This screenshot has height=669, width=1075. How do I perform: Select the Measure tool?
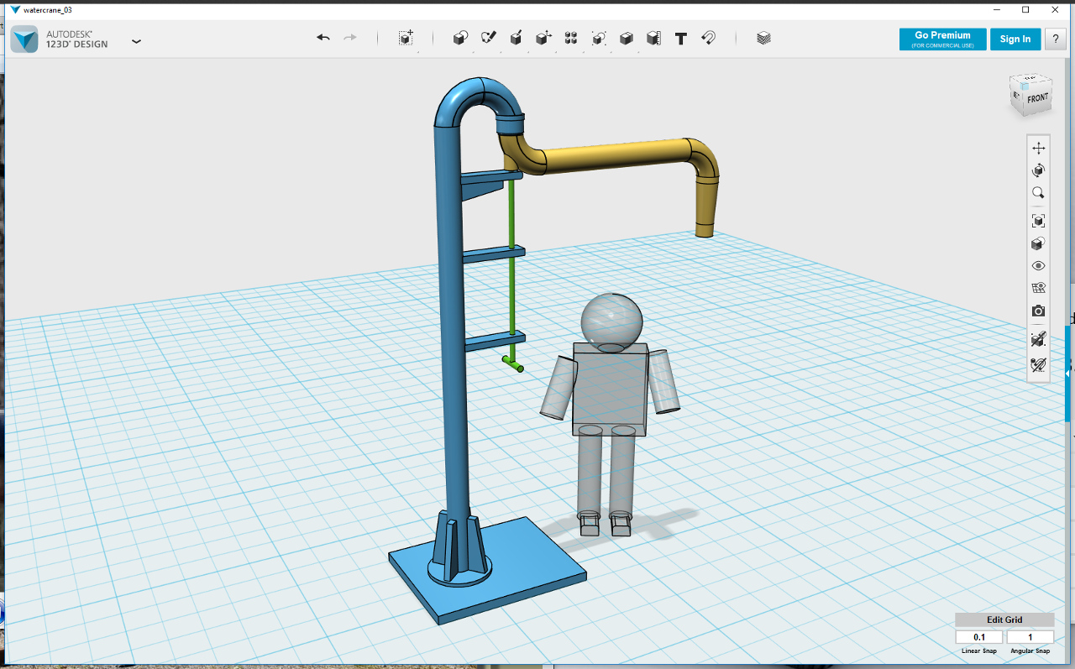[x=653, y=38]
